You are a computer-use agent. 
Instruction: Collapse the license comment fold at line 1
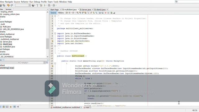(55, 16)
